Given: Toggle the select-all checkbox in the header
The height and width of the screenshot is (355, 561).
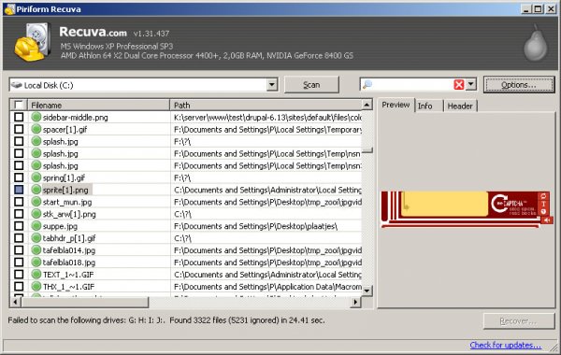Looking at the screenshot, I should tap(19, 105).
